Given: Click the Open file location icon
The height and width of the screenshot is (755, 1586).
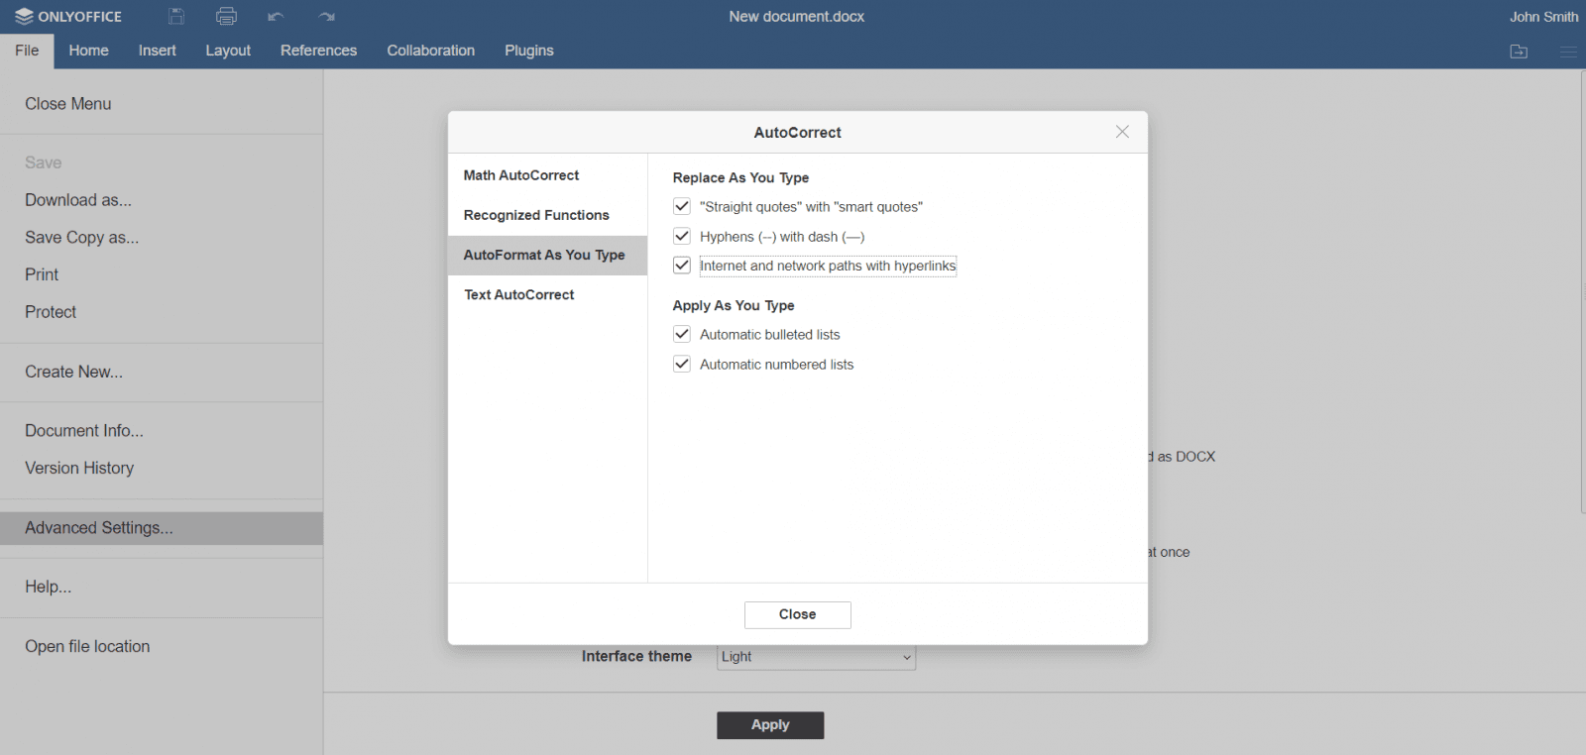Looking at the screenshot, I should pos(1519,52).
